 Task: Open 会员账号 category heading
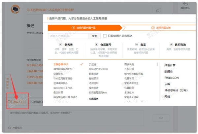[x=106, y=45]
